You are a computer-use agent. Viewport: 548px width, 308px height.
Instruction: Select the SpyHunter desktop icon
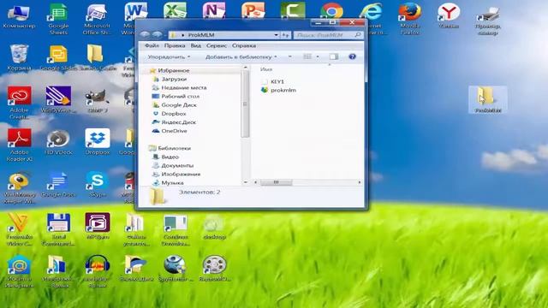175,269
